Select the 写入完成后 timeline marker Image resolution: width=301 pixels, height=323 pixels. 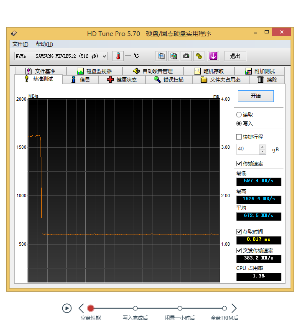[135, 308]
